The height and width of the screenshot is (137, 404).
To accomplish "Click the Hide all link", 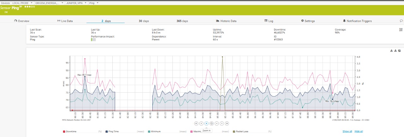I will click(x=359, y=131).
